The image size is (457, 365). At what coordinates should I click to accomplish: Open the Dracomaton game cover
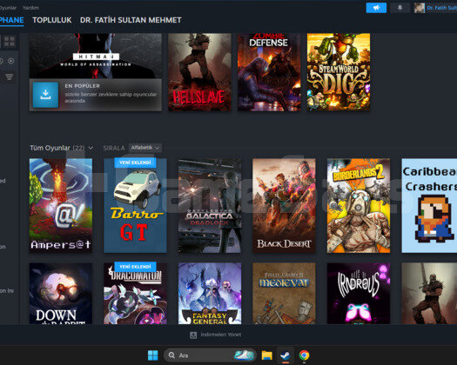(x=135, y=294)
